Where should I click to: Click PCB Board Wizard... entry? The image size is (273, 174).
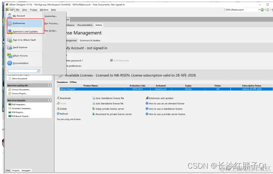coord(21,116)
